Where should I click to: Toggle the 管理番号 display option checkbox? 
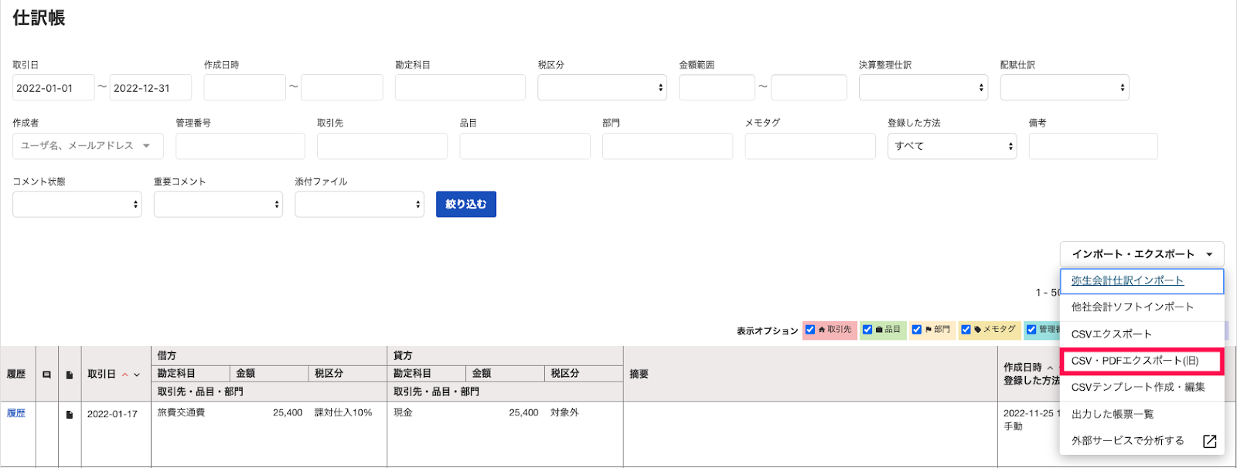tap(1031, 330)
